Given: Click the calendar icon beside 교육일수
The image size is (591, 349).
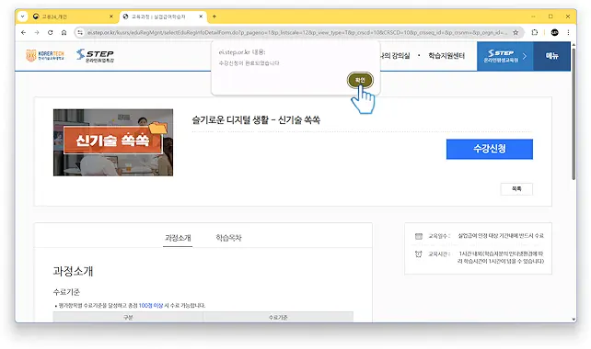Looking at the screenshot, I should 418,236.
